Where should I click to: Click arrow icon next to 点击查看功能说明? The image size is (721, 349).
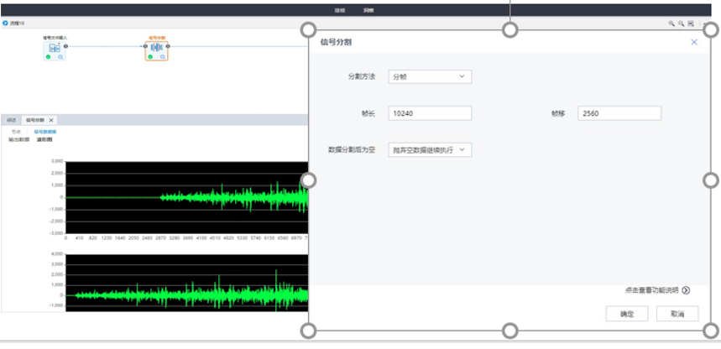tap(686, 290)
